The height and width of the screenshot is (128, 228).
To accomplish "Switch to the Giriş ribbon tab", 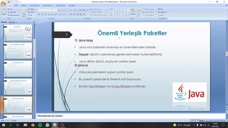I will click(x=10, y=6).
